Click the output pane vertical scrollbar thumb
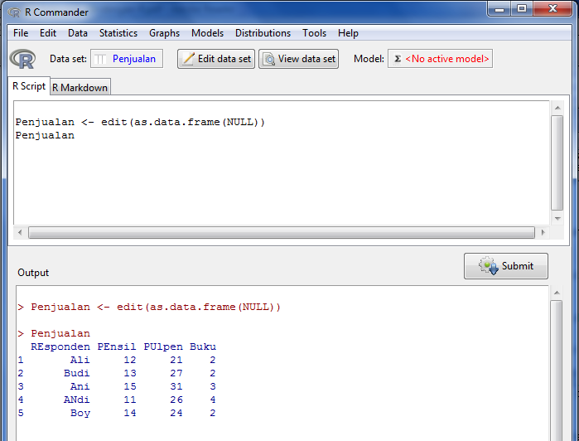This screenshot has height=441, width=579. (556, 371)
